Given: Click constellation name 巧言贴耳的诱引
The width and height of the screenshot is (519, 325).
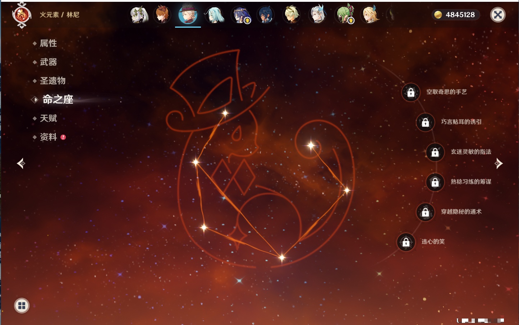Looking at the screenshot, I should 461,122.
